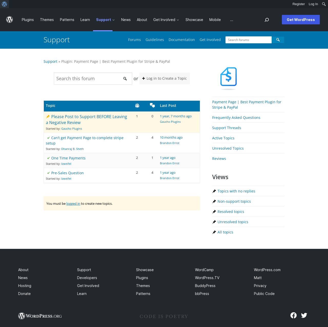Click the WordPress logo in main navigation
Viewport: 328px width, 327px height.
(9, 20)
